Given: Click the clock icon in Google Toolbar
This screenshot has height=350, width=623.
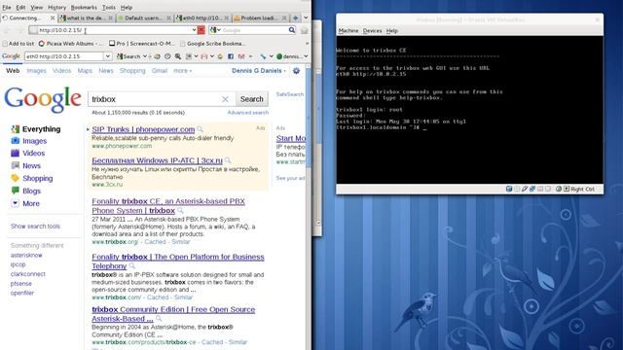Looking at the screenshot, I should 167,56.
